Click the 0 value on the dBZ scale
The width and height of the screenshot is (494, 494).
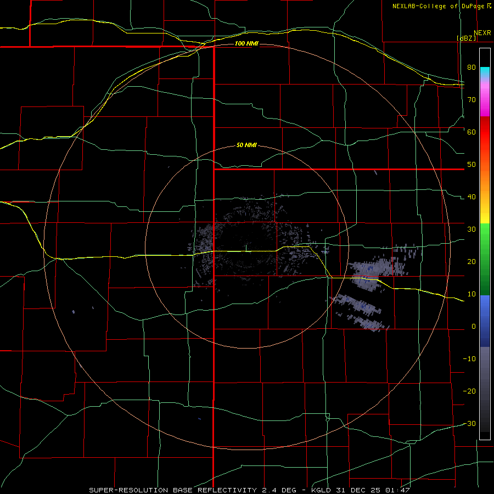point(474,327)
